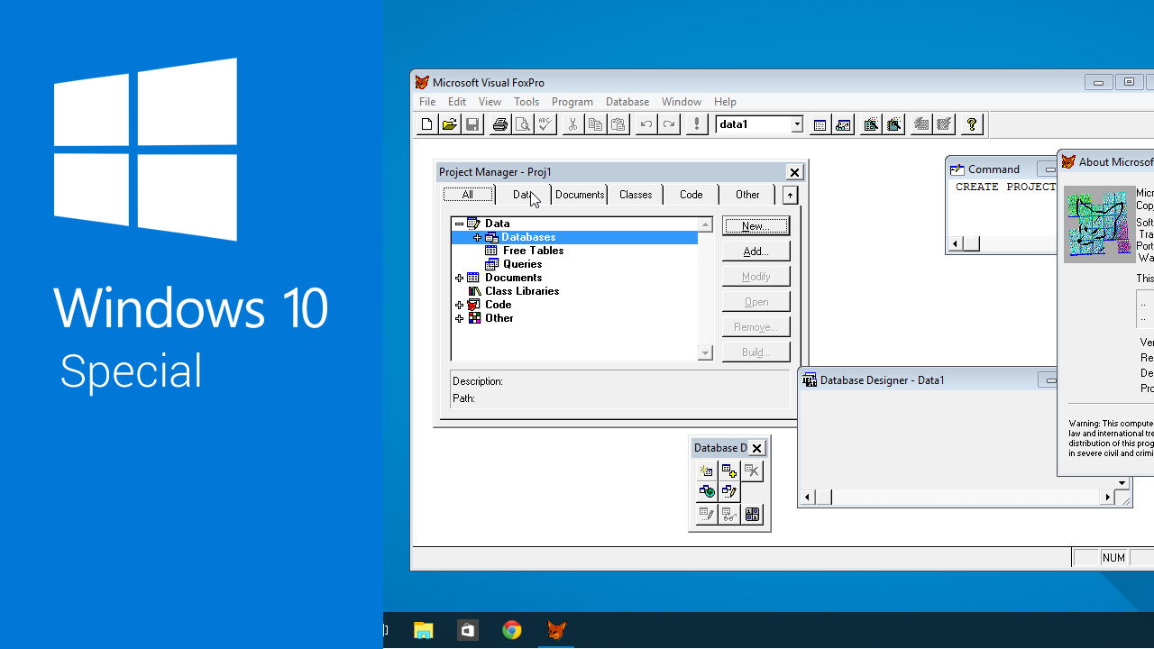Click the New Local View pencil icon
Image resolution: width=1154 pixels, height=649 pixels.
(729, 492)
